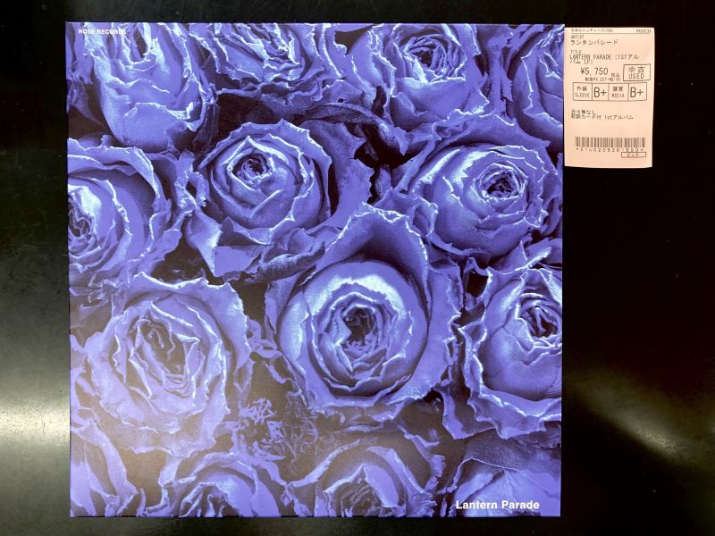Click the 'MEDIA' grade label cell

click(x=618, y=92)
